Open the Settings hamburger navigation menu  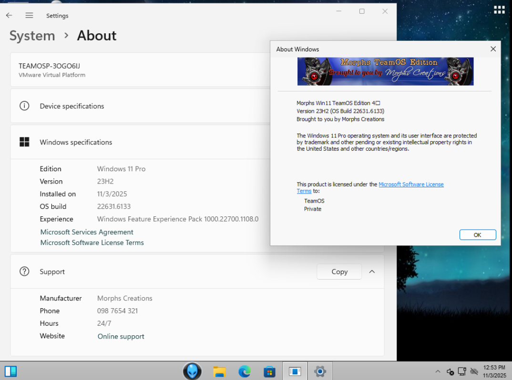(x=29, y=16)
